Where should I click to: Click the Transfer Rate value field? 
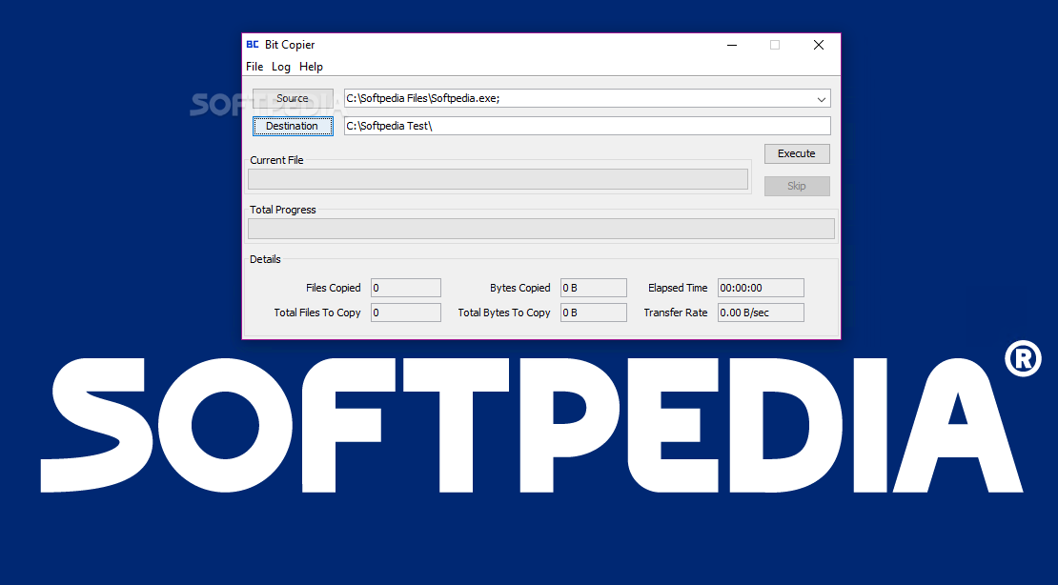pos(762,313)
